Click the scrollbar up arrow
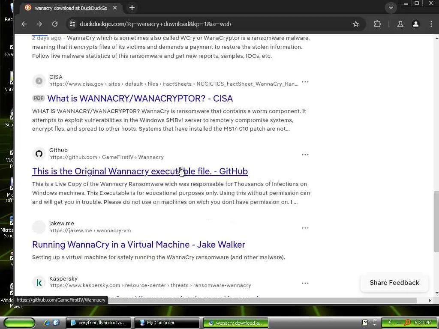Screen dimensions: 439x329 tap(436, 38)
